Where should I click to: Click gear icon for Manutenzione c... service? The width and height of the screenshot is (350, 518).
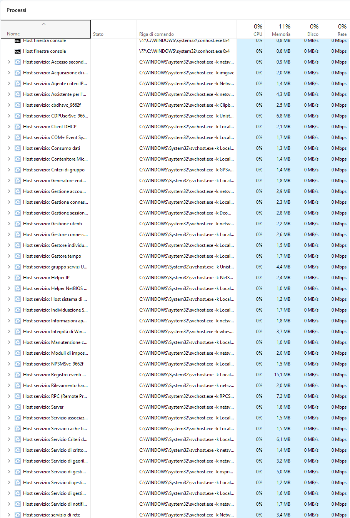pyautogui.click(x=18, y=342)
